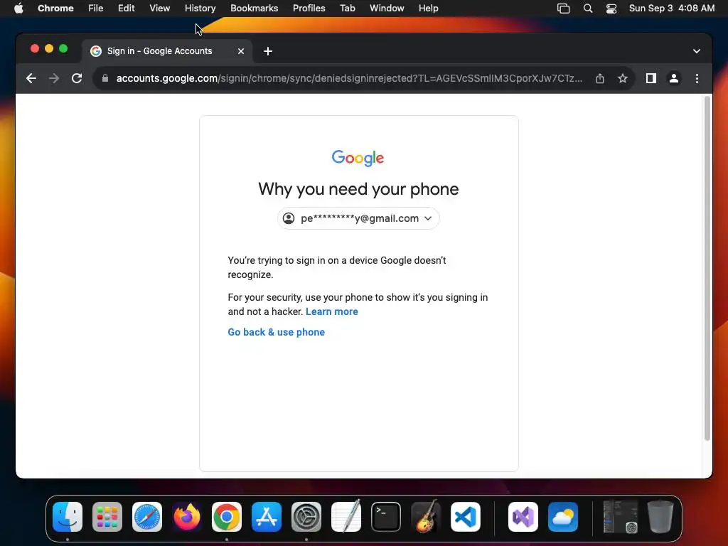This screenshot has width=728, height=546.
Task: Open App Store from the Dock
Action: coord(267,517)
